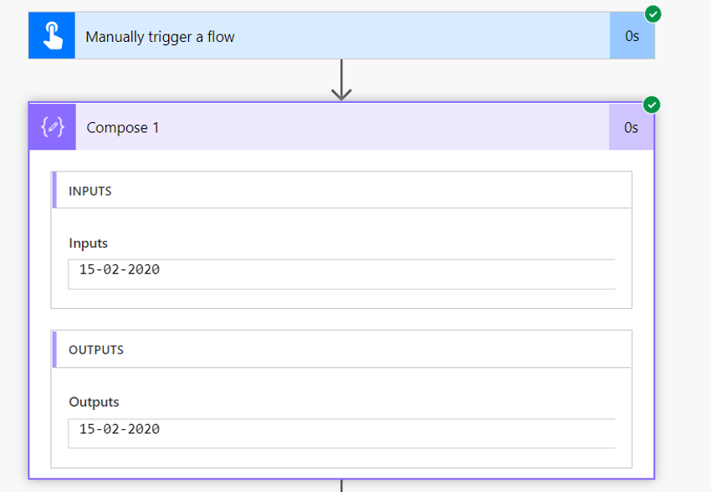This screenshot has height=492, width=711.
Task: Click the green success checkmark on Compose 1
Action: pyautogui.click(x=652, y=105)
